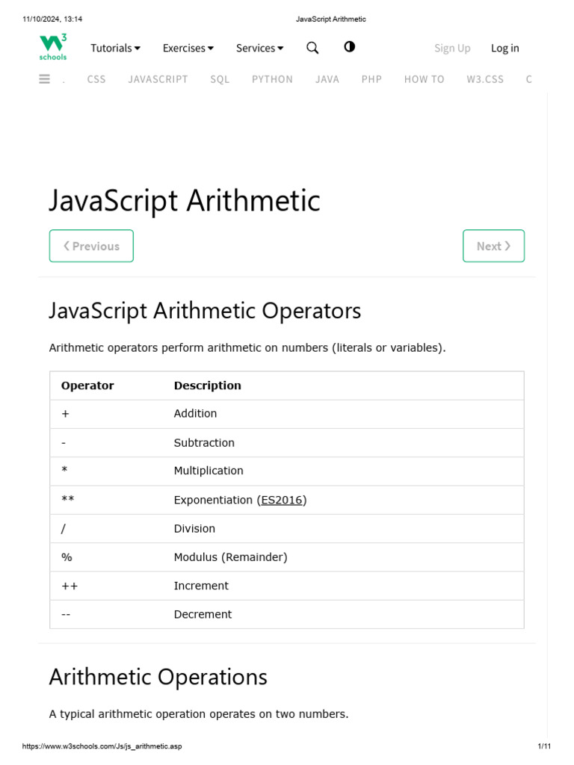Select the CSS tab
574x765 pixels.
96,79
